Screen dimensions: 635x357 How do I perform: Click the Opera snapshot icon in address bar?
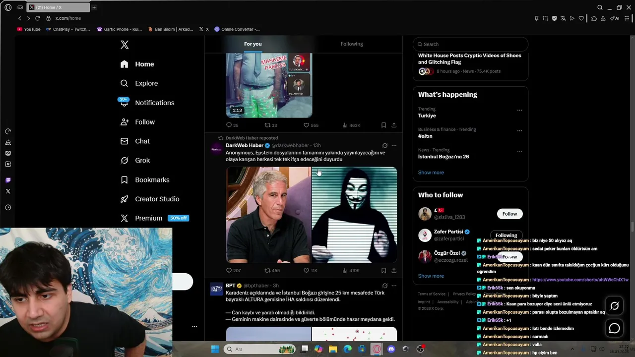545,18
